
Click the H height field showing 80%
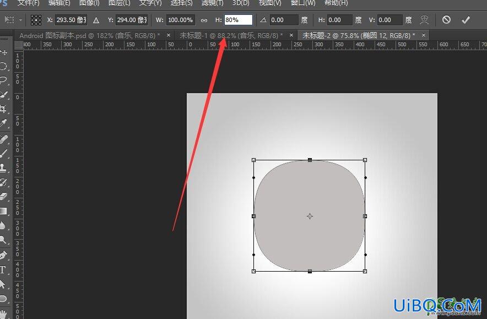click(238, 20)
